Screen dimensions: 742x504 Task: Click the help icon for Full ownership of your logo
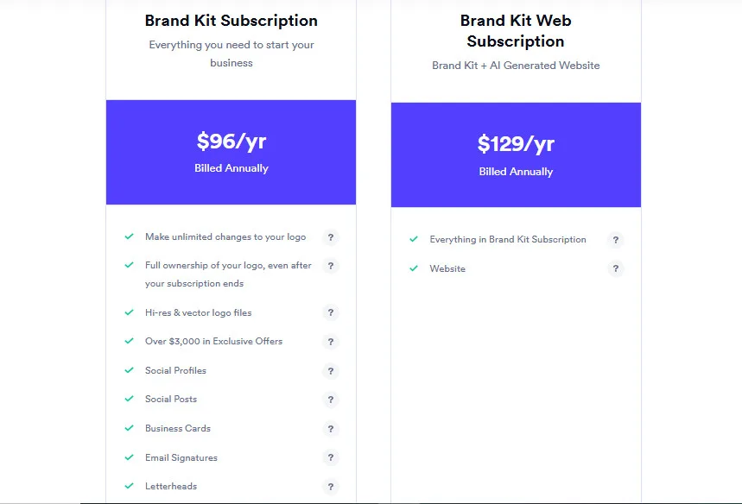pos(331,266)
